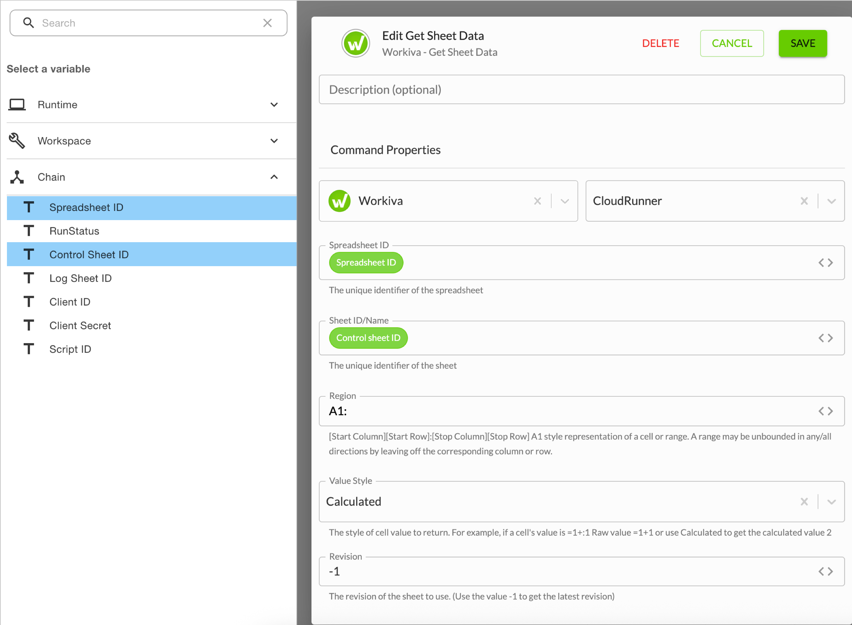Screen dimensions: 852x625
Task: Select the Log Sheet ID variable
Action: coord(151,278)
